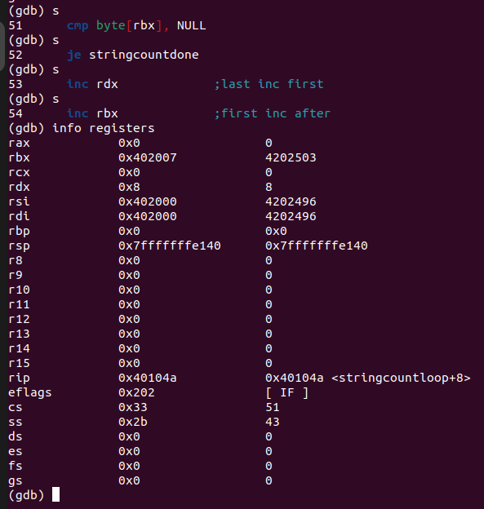This screenshot has height=509, width=484.
Task: Click the rdi register name
Action: click(x=19, y=216)
